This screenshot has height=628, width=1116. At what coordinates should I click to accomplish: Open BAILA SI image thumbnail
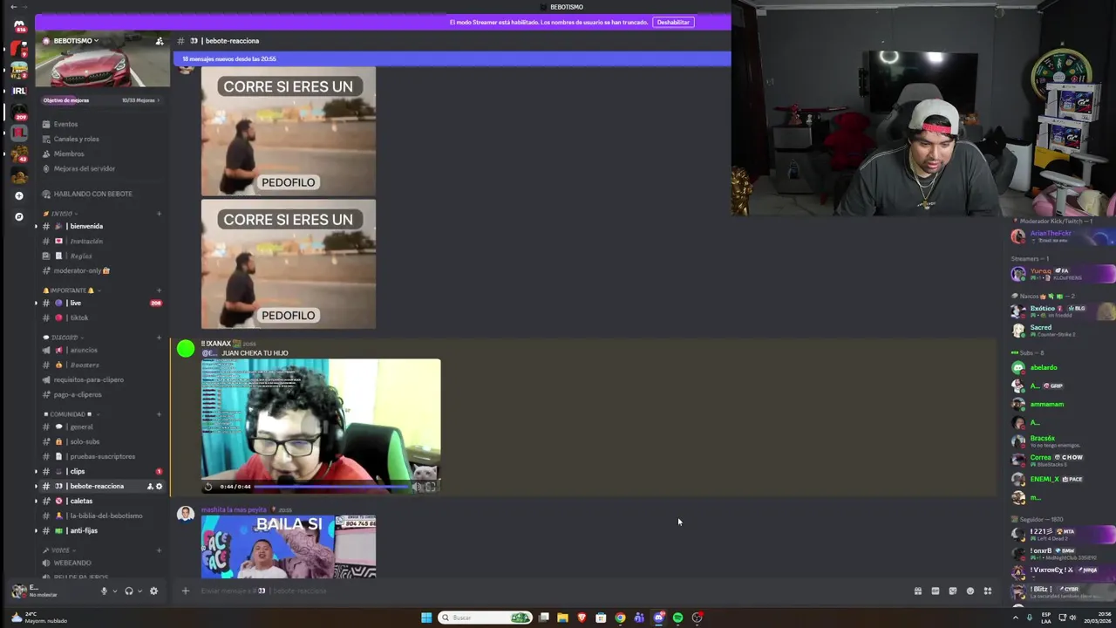click(289, 547)
